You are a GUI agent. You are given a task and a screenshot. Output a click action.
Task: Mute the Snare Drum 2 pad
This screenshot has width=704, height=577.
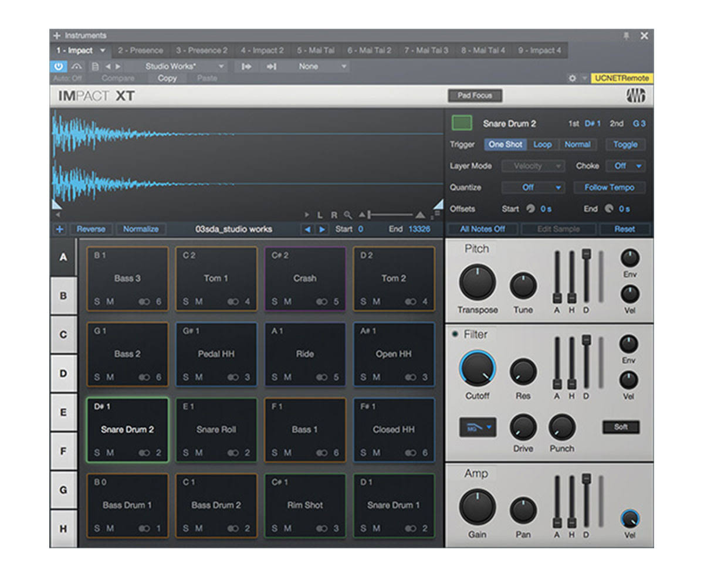(x=110, y=453)
